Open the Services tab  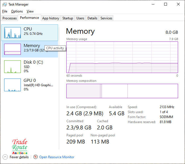(x=106, y=18)
